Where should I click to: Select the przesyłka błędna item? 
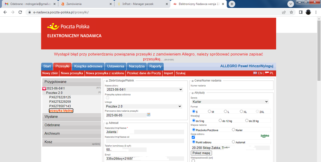tap(61, 110)
